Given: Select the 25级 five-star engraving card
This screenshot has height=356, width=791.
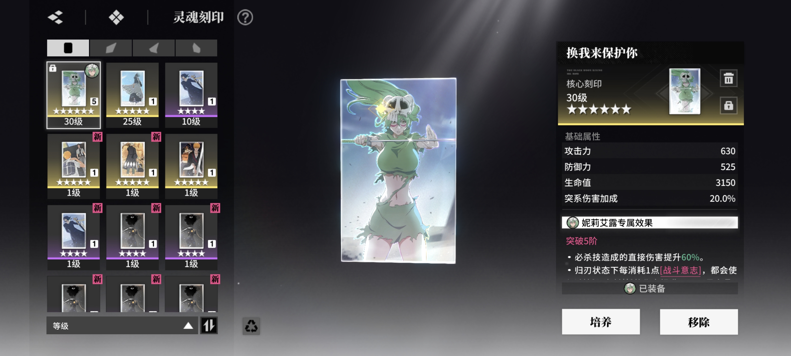Looking at the screenshot, I should click(132, 95).
